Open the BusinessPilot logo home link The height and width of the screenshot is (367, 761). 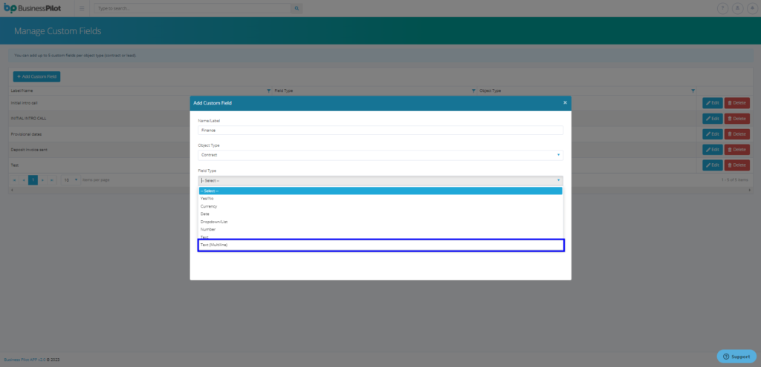pos(36,8)
